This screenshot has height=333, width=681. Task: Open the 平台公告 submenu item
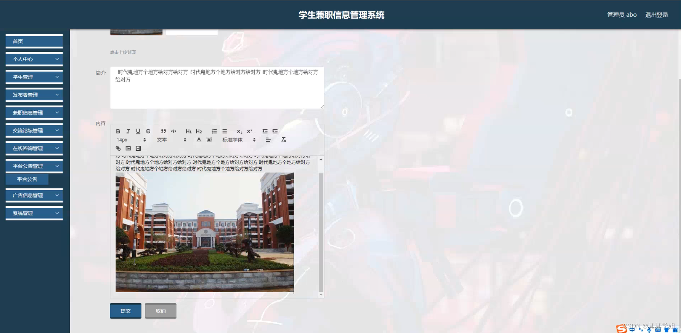(x=27, y=179)
